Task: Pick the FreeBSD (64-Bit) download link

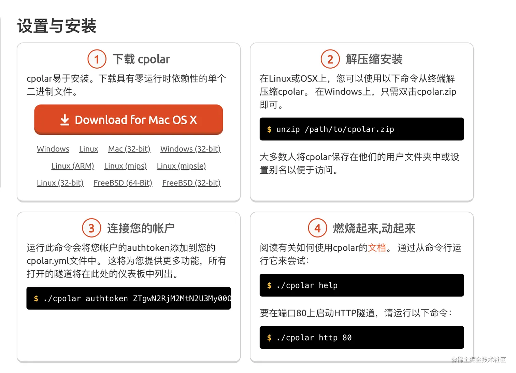Action: point(123,183)
